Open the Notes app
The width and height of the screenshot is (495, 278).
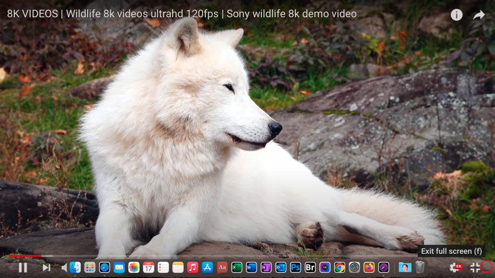(x=178, y=268)
